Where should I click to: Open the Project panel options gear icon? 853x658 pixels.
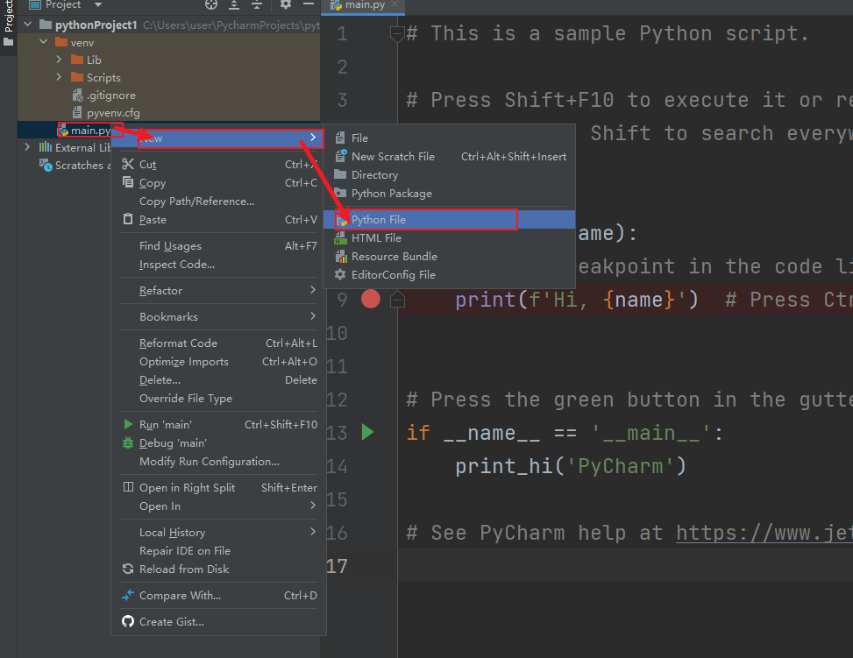click(286, 5)
